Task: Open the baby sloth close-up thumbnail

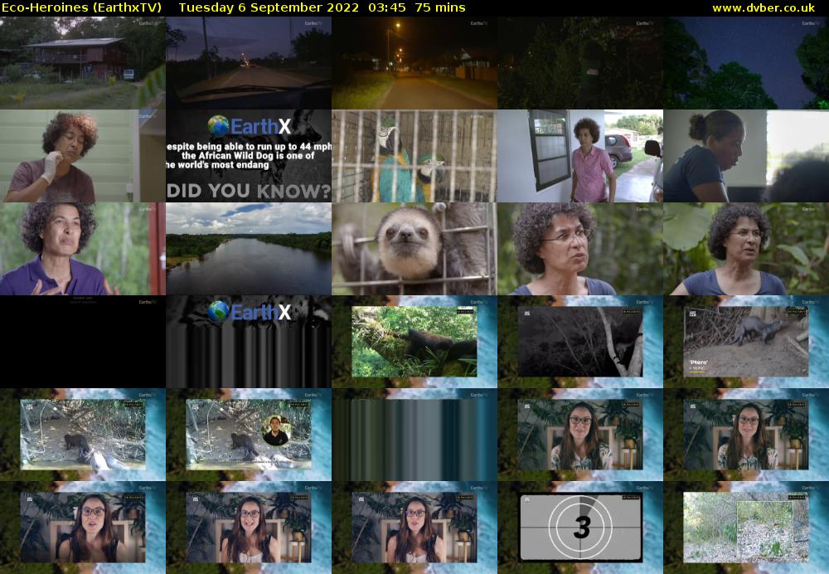Action: [413, 248]
